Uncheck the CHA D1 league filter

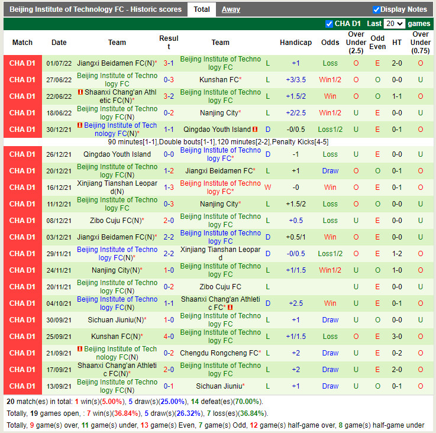click(x=329, y=24)
